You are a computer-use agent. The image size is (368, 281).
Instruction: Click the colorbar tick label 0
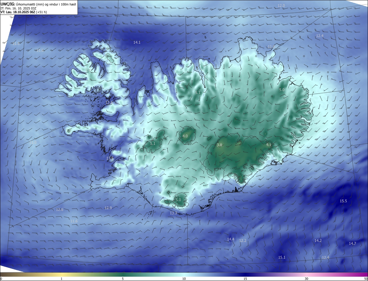tap(1, 279)
